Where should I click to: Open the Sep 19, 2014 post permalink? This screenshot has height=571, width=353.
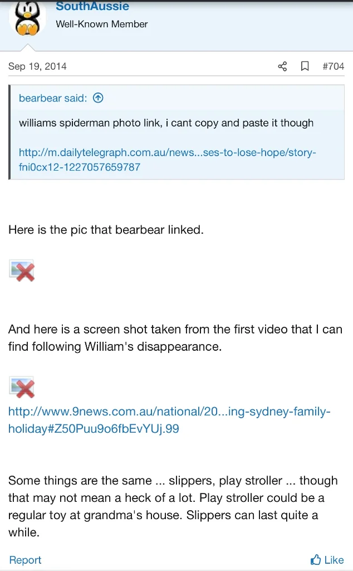coord(37,66)
